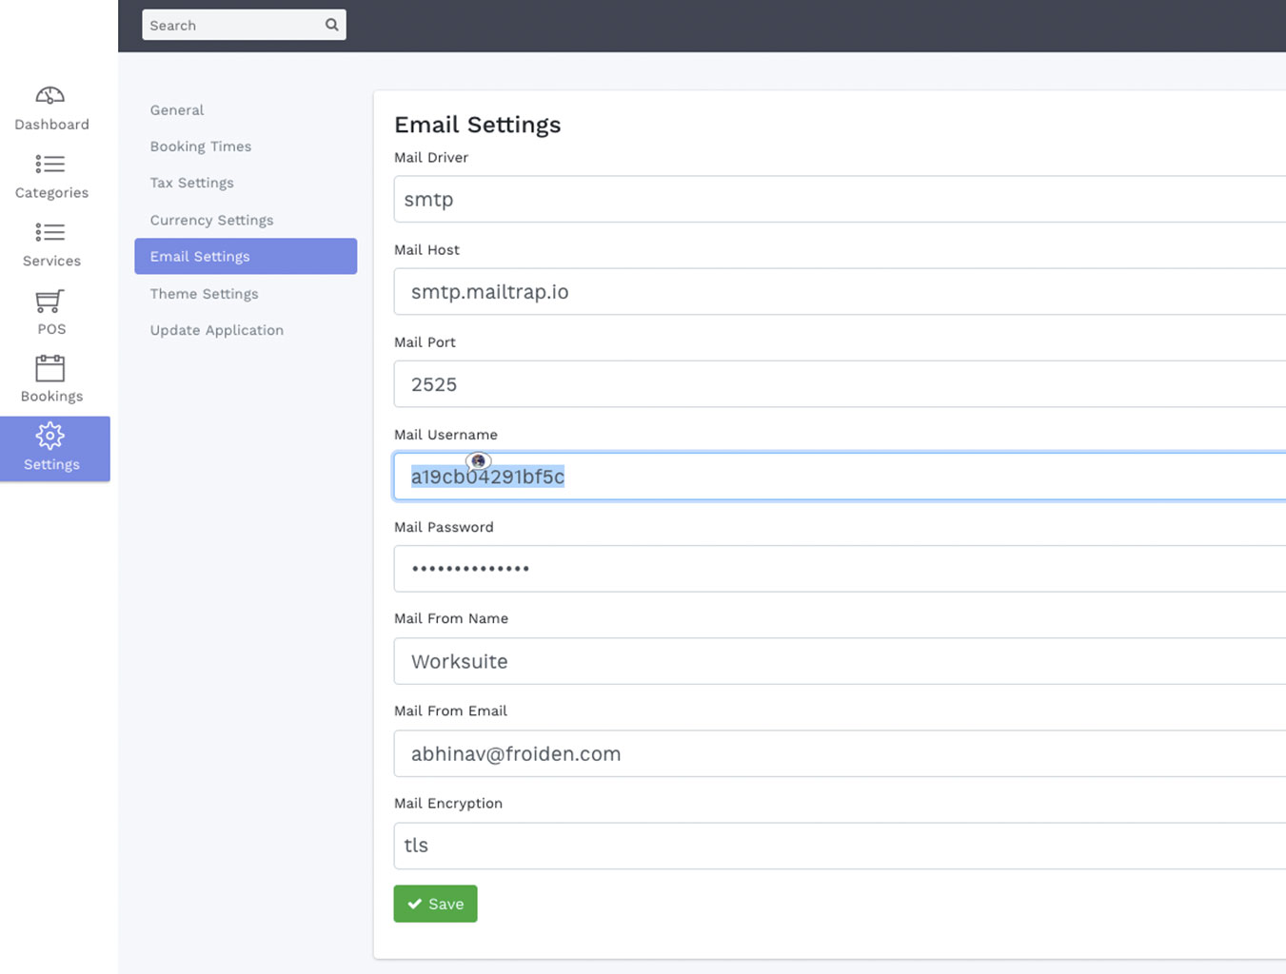Click the Bookings calendar icon
The height and width of the screenshot is (974, 1286).
coord(50,368)
